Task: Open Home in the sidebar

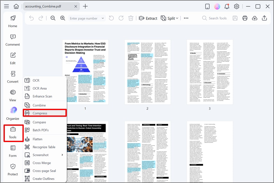Action: click(13, 21)
